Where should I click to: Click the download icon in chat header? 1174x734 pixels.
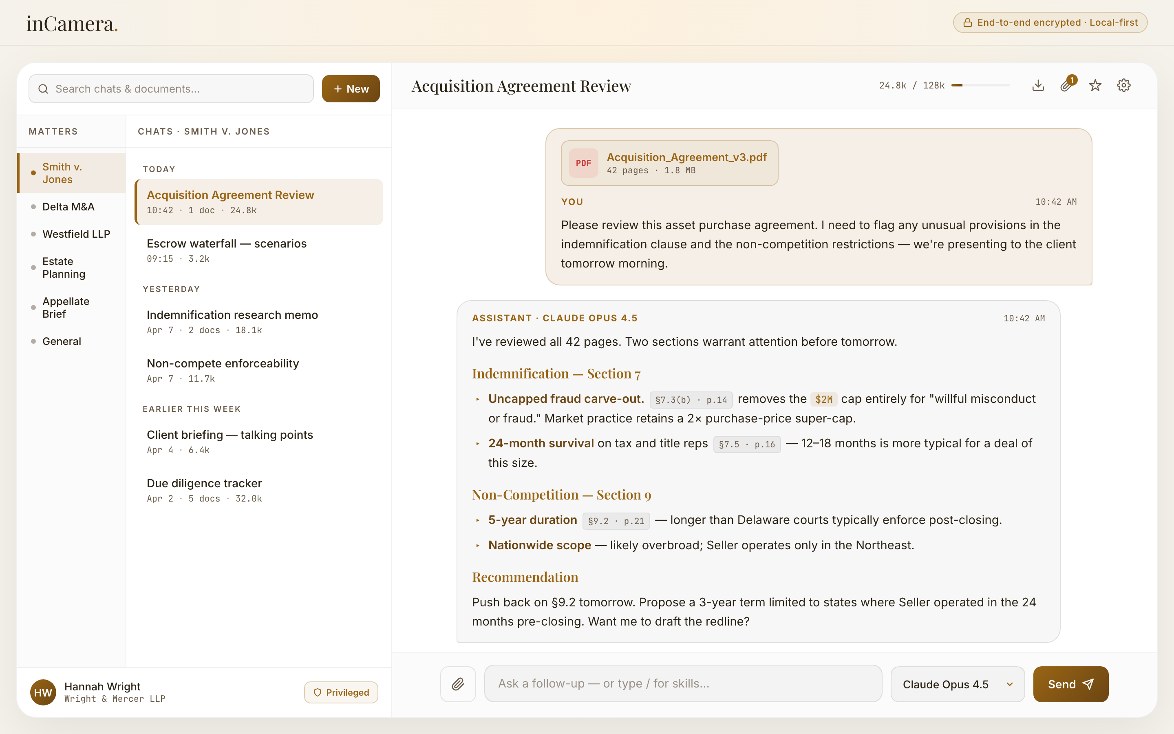tap(1038, 86)
